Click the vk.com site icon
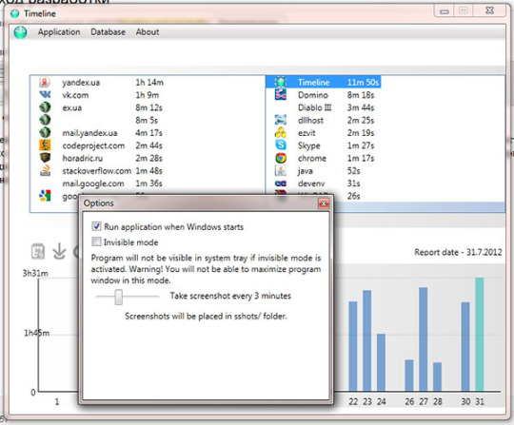The width and height of the screenshot is (514, 425). click(x=45, y=95)
